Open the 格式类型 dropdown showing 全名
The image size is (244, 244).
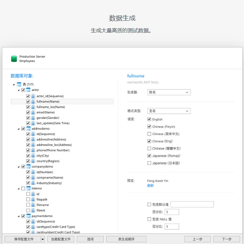click(169, 111)
